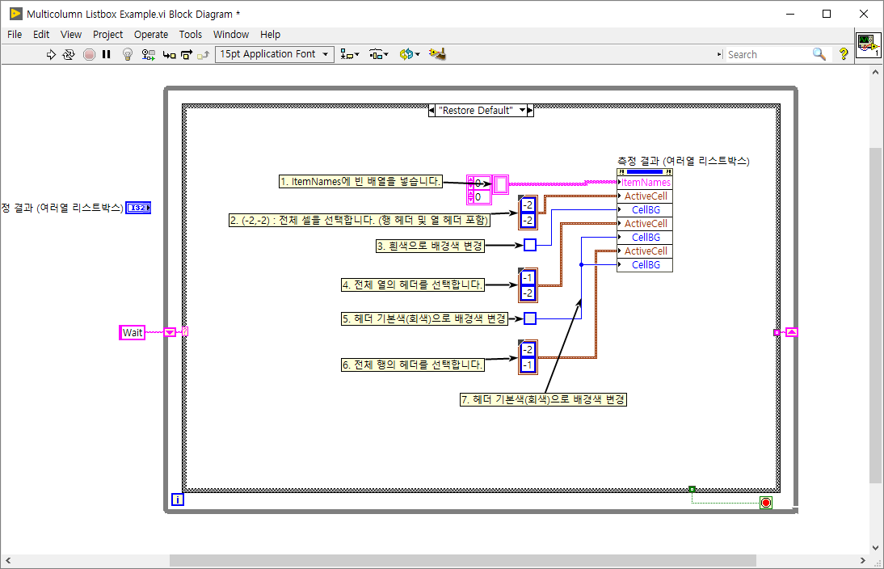
Task: Click comment "1. ItemNames에 빈 배열을 넣습니다."
Action: pos(361,182)
